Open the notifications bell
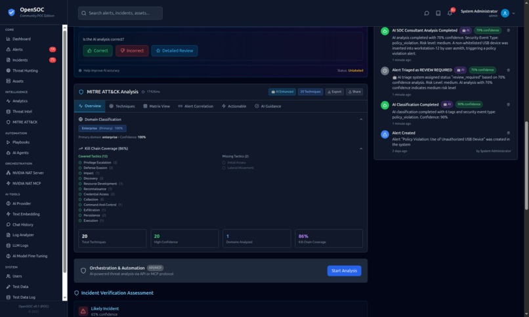Viewport: 529px width, 317px height. click(x=450, y=13)
